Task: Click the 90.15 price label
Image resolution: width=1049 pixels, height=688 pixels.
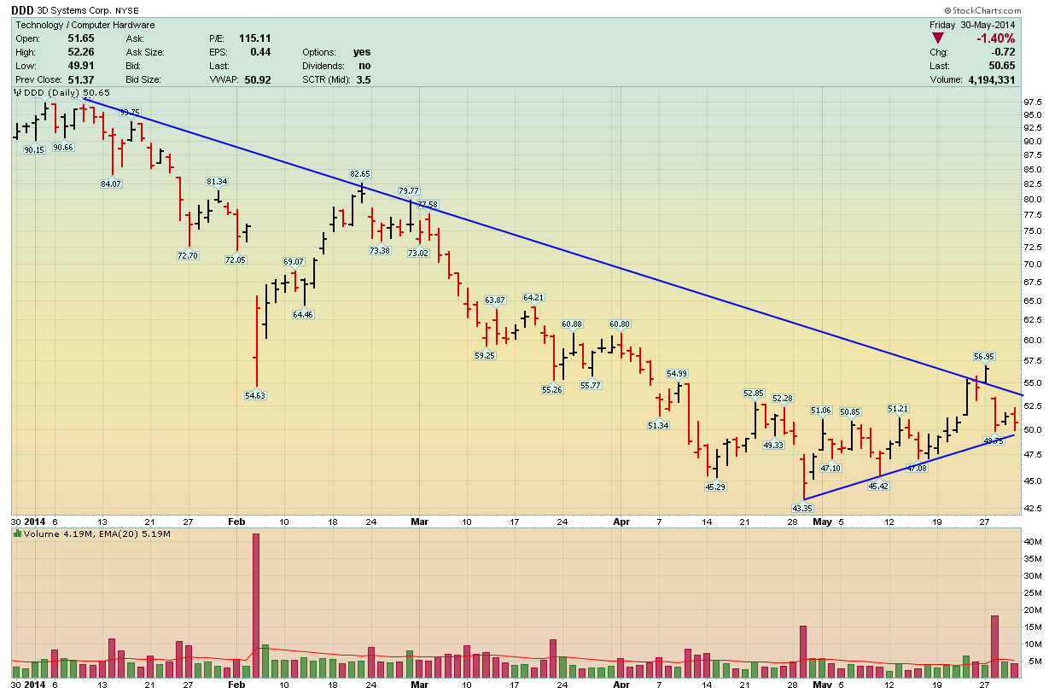Action: click(x=34, y=149)
